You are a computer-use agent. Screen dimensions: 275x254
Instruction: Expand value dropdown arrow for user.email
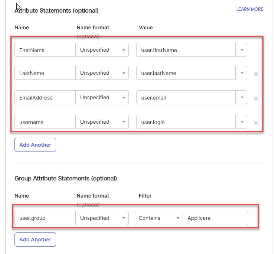(242, 98)
